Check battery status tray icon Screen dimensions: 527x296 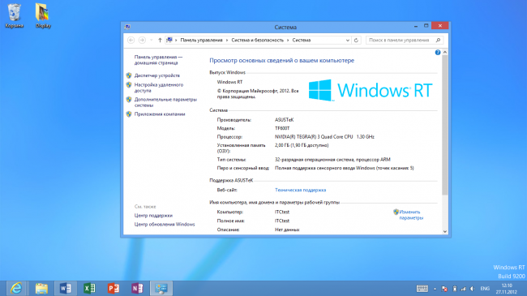(x=454, y=289)
